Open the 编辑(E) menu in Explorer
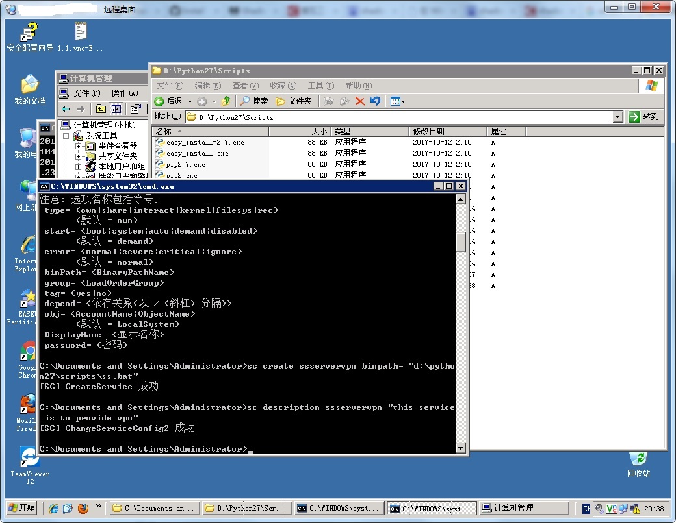This screenshot has height=523, width=676. point(208,86)
